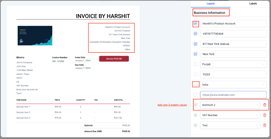Click the INV- 123456 invoice number
The image size is (271, 139).
click(58, 61)
